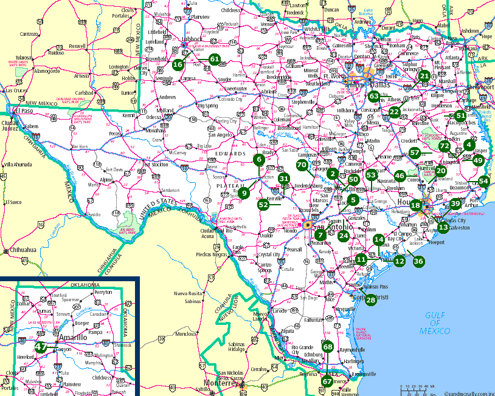Click marker 7 near San Antonio
The width and height of the screenshot is (495, 396).
[320, 235]
